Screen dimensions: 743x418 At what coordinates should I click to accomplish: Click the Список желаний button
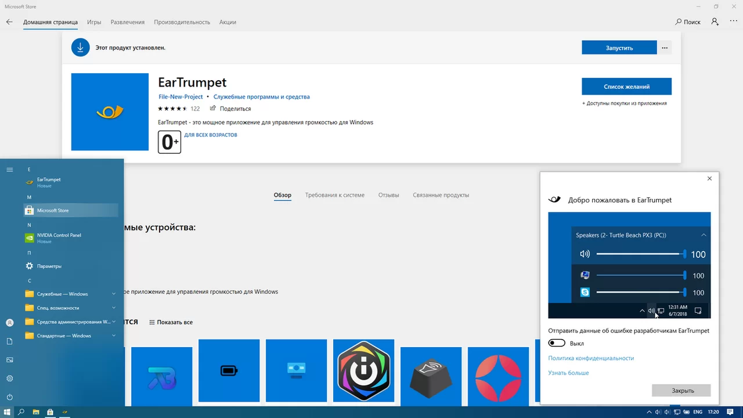tap(627, 87)
